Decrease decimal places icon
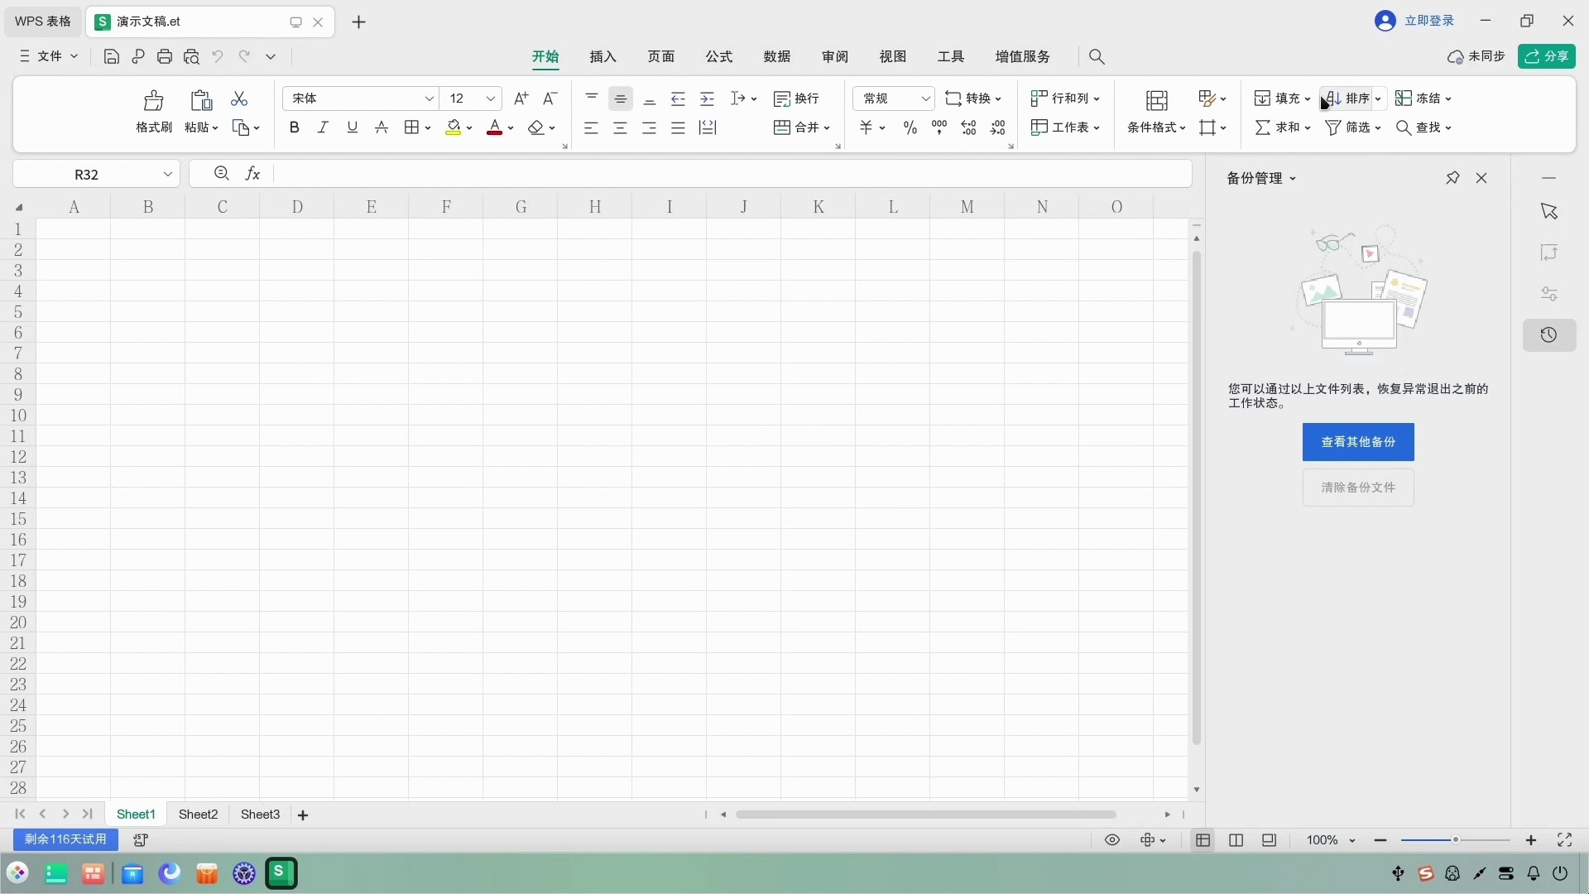The image size is (1589, 894). pyautogui.click(x=998, y=127)
